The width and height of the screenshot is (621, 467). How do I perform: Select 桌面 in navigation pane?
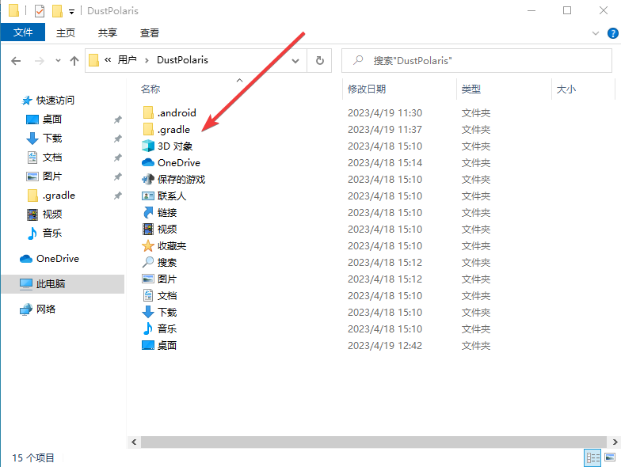click(x=52, y=119)
